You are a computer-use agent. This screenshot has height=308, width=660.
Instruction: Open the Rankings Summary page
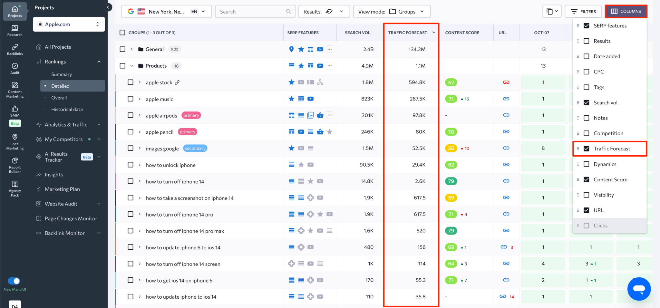point(62,74)
